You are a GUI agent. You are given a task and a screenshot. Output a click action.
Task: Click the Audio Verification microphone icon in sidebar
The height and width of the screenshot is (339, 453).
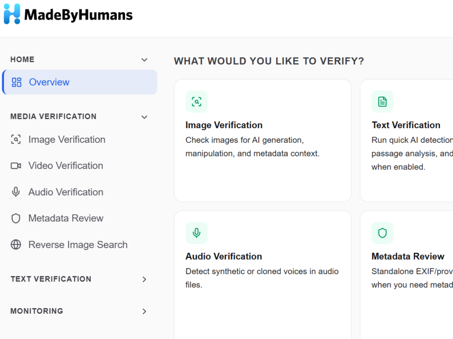[x=16, y=192]
